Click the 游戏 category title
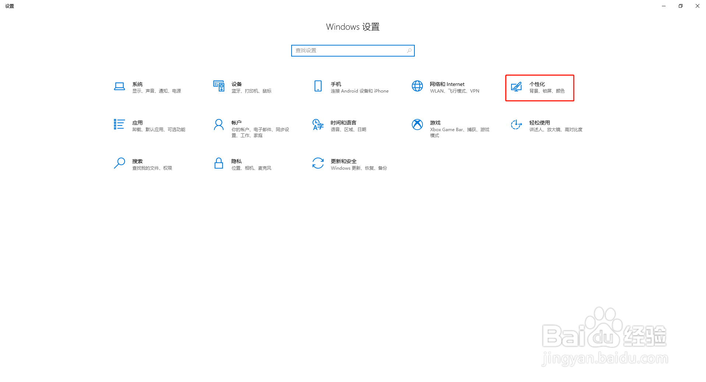 click(x=435, y=123)
